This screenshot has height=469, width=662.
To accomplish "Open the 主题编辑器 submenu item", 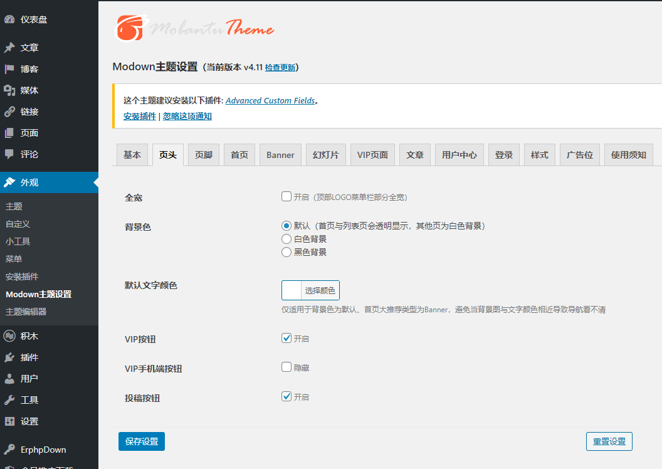I will click(26, 312).
